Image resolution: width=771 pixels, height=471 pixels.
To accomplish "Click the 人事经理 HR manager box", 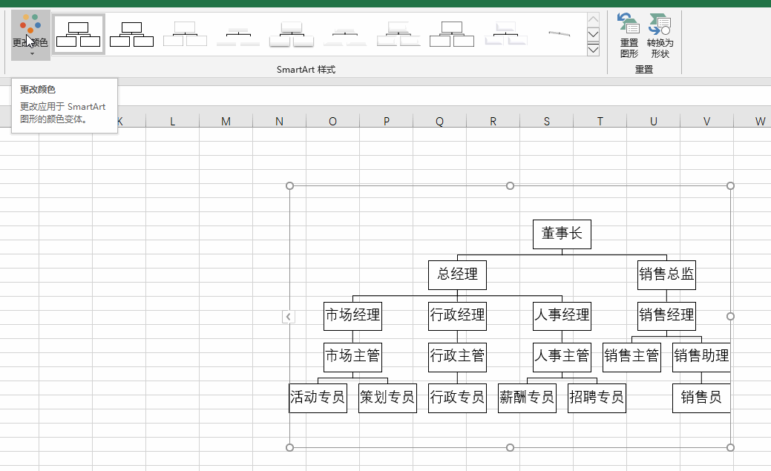I will [x=562, y=315].
